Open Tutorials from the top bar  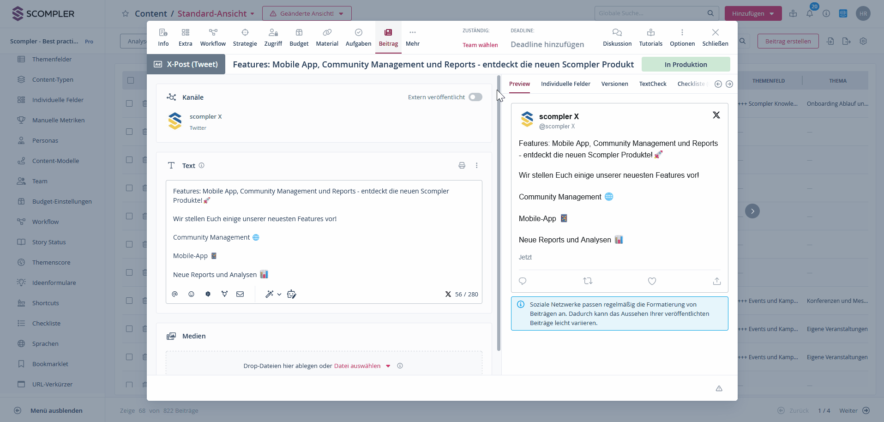click(650, 37)
